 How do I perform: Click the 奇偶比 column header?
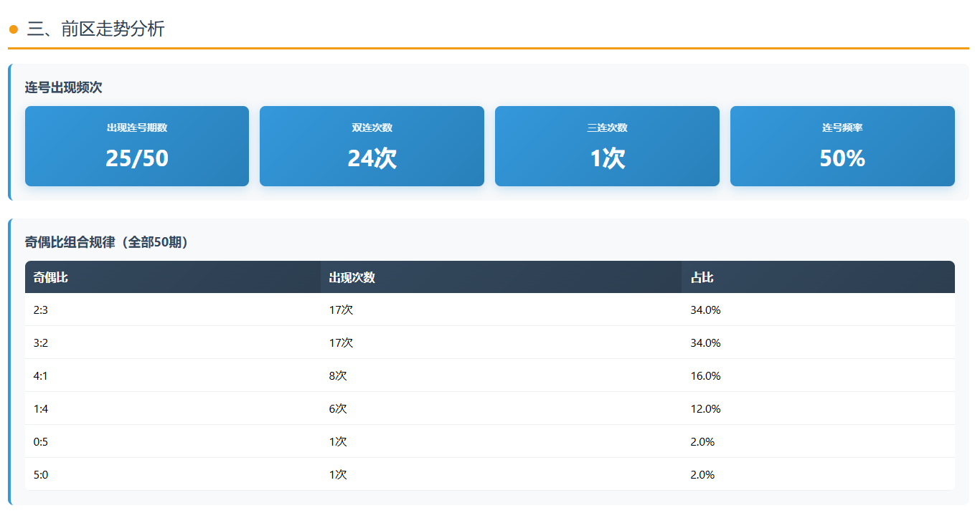tap(51, 277)
